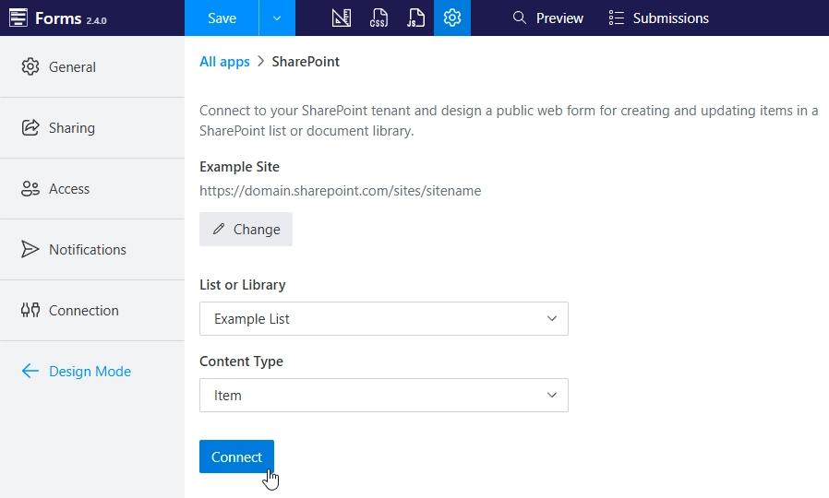Click the Save button
Screen dimensions: 829x498
click(x=222, y=18)
